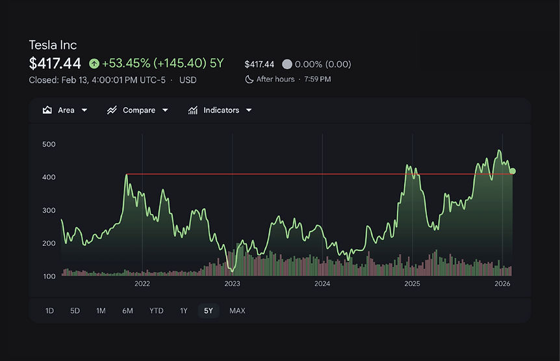Click the grey unchanged-price circle icon
Viewport: 560px width, 361px height.
pyautogui.click(x=287, y=64)
